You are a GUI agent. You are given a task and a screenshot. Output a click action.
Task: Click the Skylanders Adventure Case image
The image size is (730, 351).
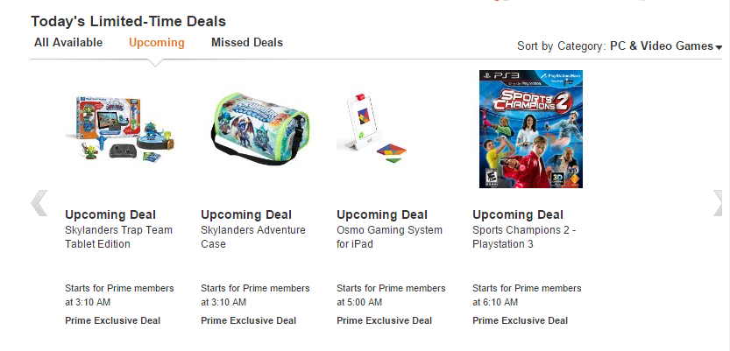tap(257, 130)
